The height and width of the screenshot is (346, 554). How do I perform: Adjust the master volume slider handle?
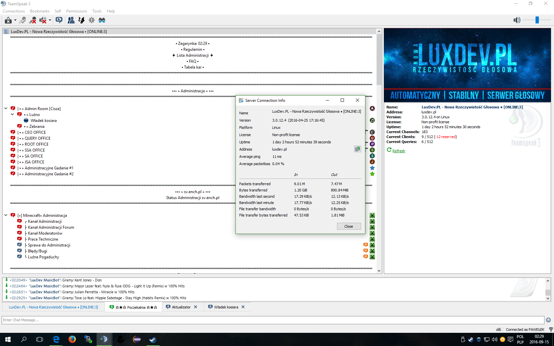(x=537, y=20)
